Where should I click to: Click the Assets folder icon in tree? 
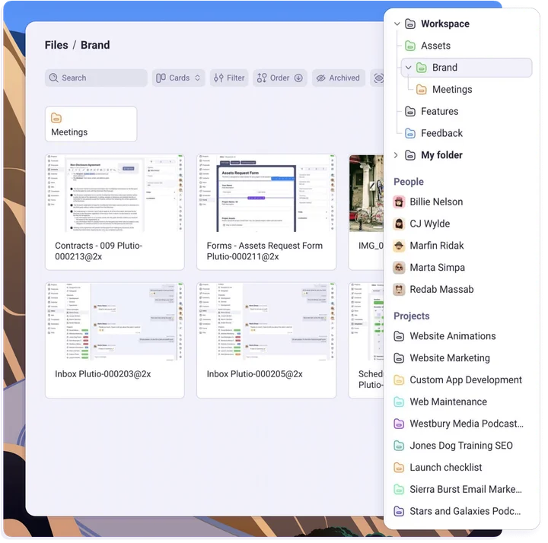point(410,46)
